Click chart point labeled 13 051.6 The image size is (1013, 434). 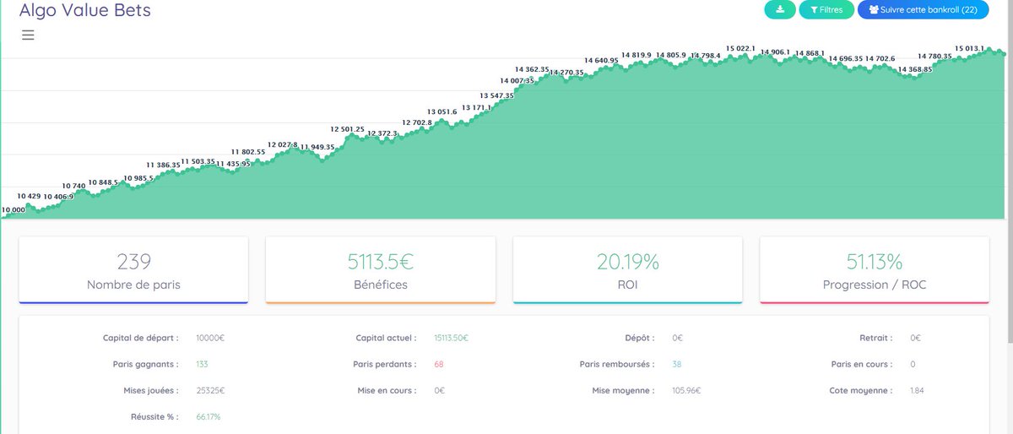pos(441,111)
